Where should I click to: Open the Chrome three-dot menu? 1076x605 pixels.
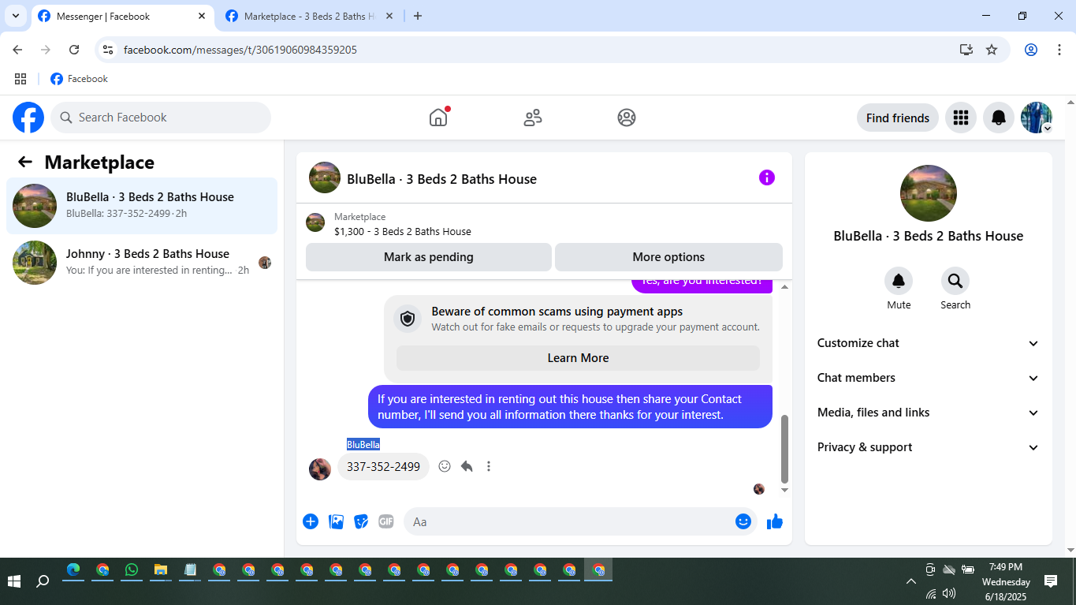point(1059,50)
